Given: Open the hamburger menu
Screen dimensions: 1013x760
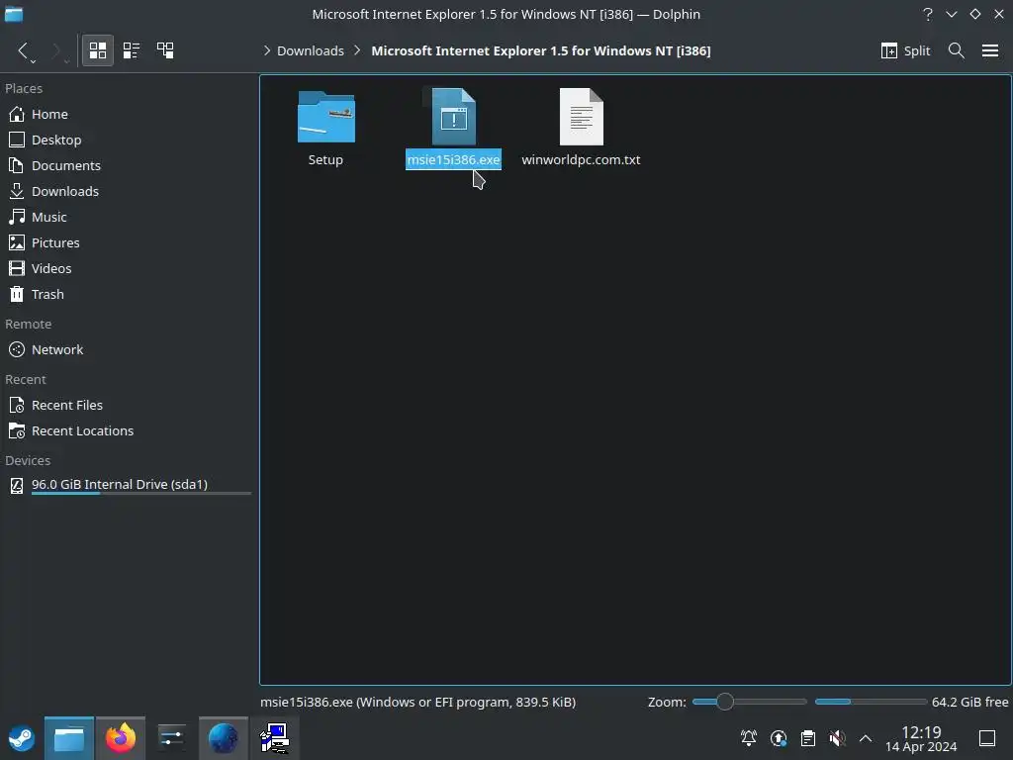Looking at the screenshot, I should click(990, 50).
